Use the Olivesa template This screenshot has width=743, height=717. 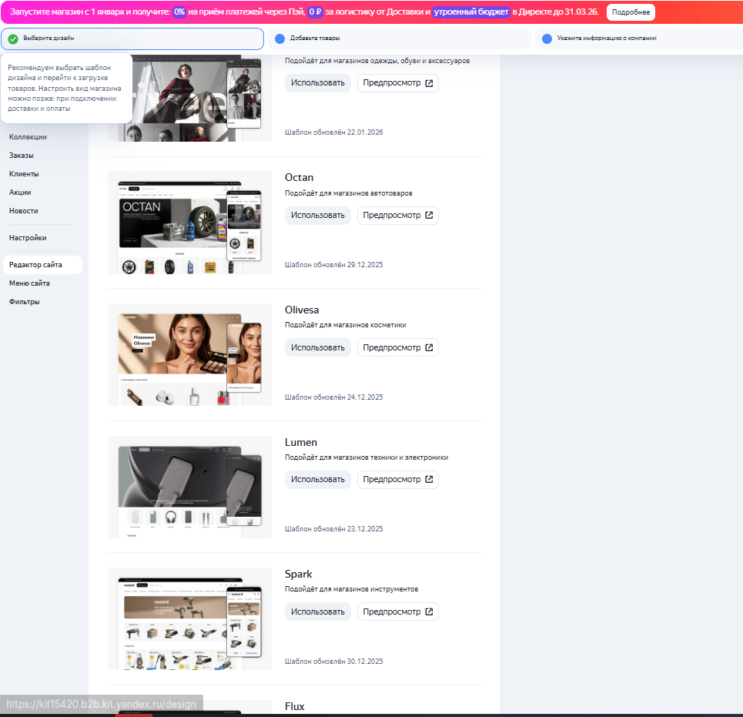pyautogui.click(x=318, y=347)
